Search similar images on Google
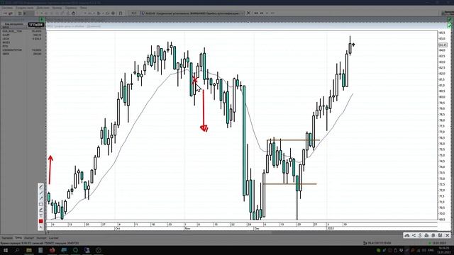This screenshot has height=255, width=454. [x=420, y=235]
